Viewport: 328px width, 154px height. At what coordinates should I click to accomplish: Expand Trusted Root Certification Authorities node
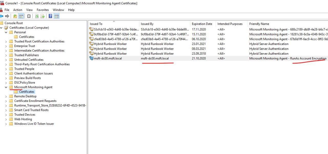(6, 41)
